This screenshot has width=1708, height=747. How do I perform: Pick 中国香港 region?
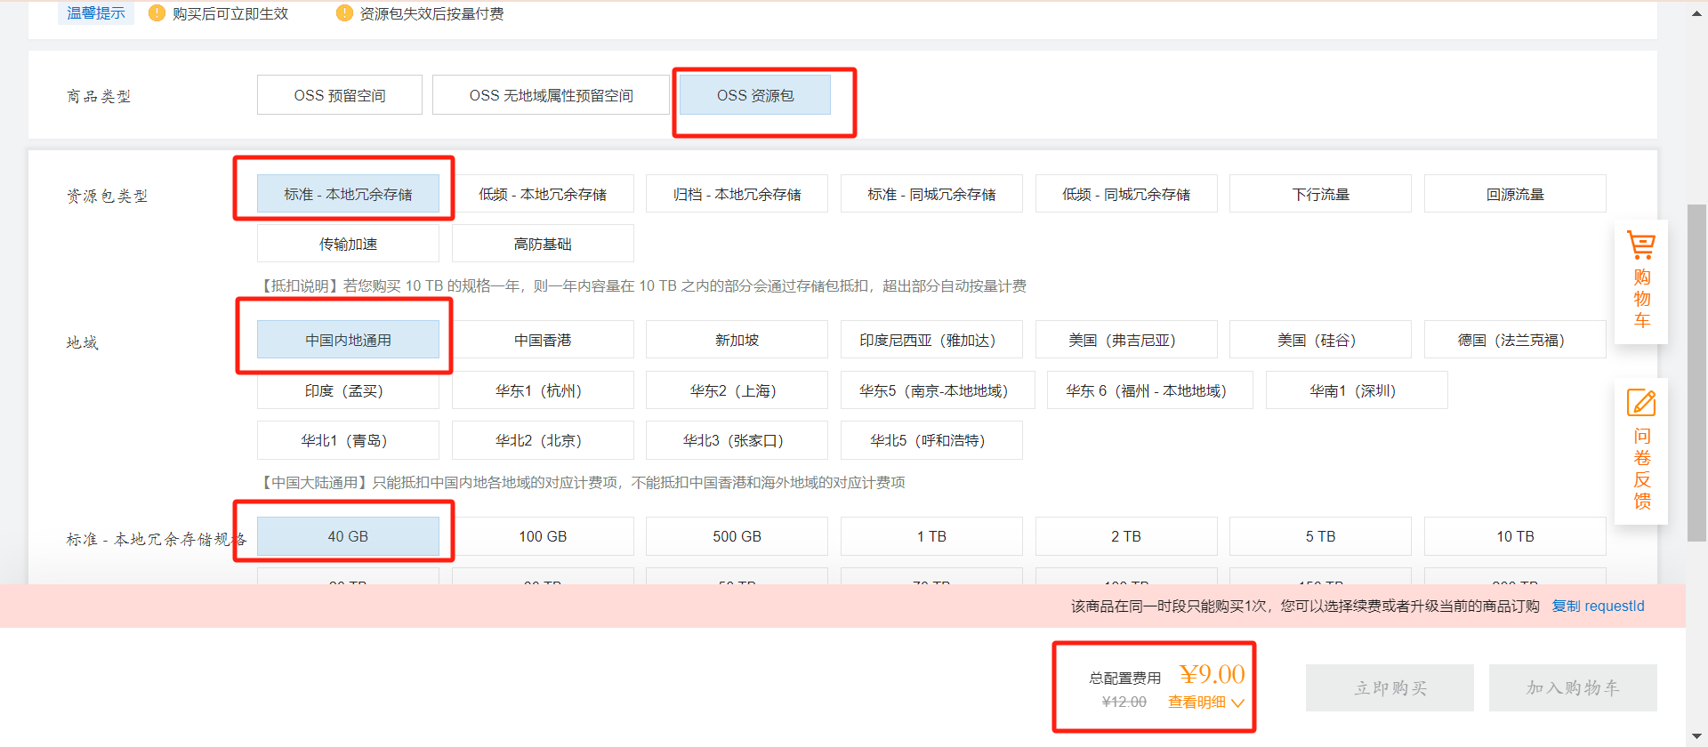pos(543,340)
